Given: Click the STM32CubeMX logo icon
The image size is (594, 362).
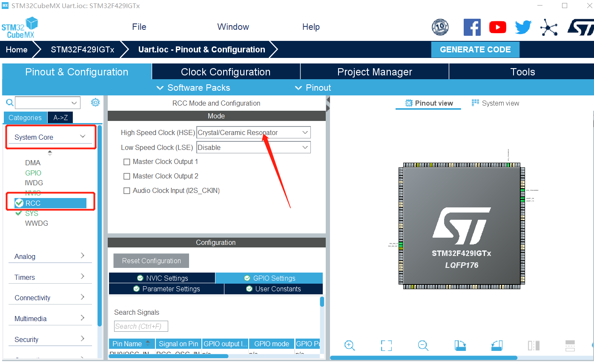Looking at the screenshot, I should [20, 28].
